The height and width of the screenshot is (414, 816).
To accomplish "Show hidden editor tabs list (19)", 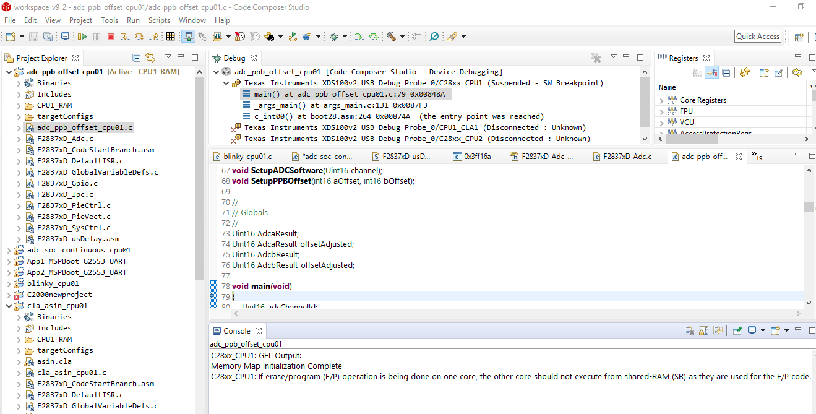I will (756, 156).
